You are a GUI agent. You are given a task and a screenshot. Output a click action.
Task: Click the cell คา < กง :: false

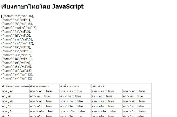[76, 96]
